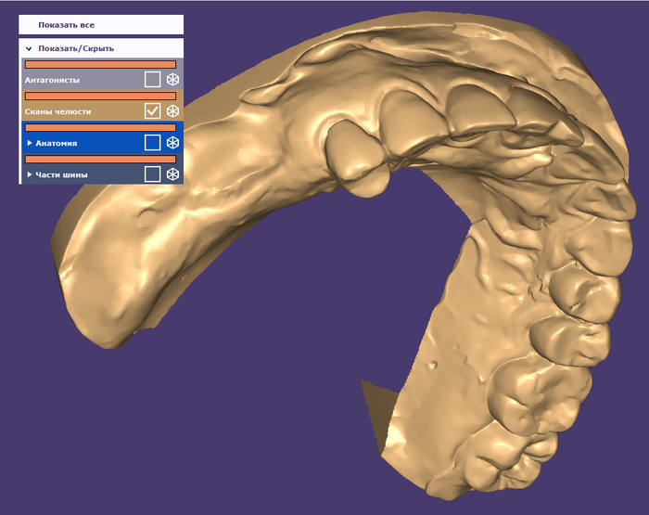Collapse the 'Показать/Скрыть' panel chevron
This screenshot has width=649, height=515.
[x=30, y=48]
